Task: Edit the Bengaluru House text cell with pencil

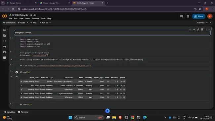Action: pos(198,29)
